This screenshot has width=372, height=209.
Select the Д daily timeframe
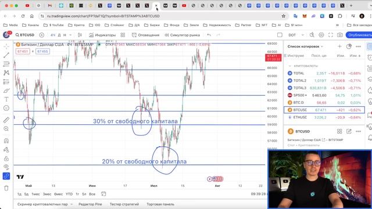tap(59, 35)
